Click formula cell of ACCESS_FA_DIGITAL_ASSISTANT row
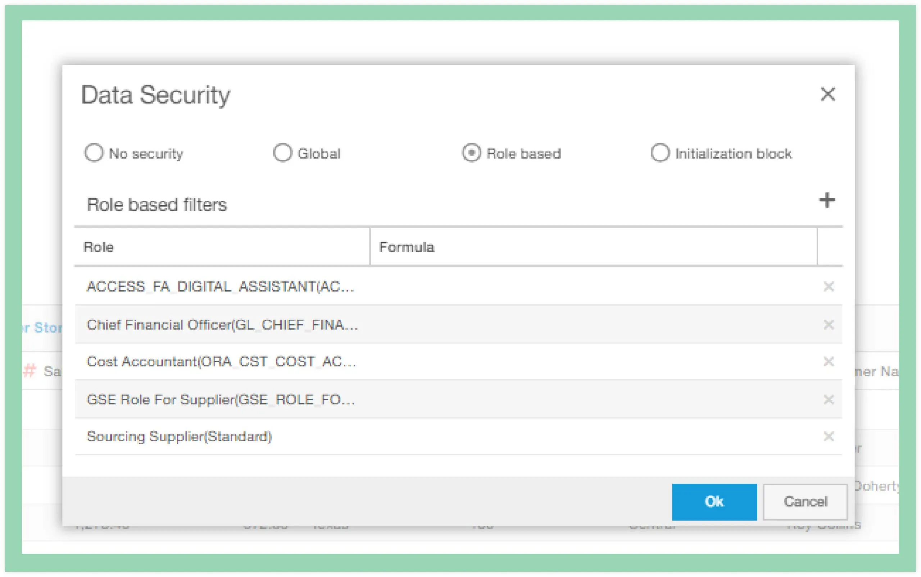Screen dimensions: 921x577 point(592,286)
